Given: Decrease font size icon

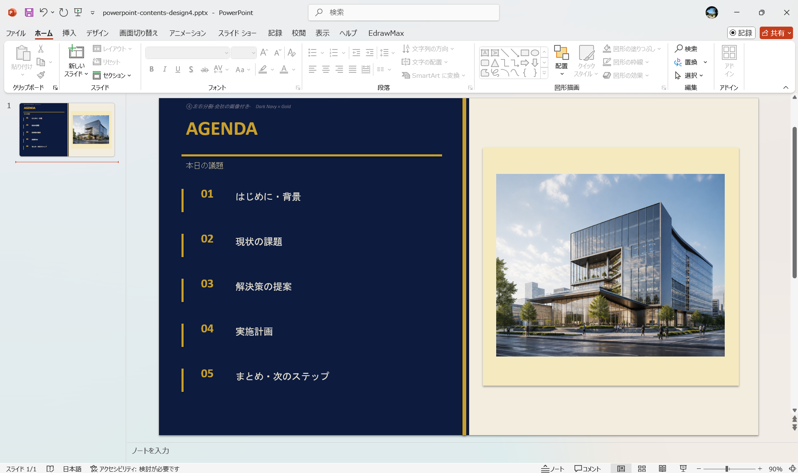Looking at the screenshot, I should coord(277,53).
